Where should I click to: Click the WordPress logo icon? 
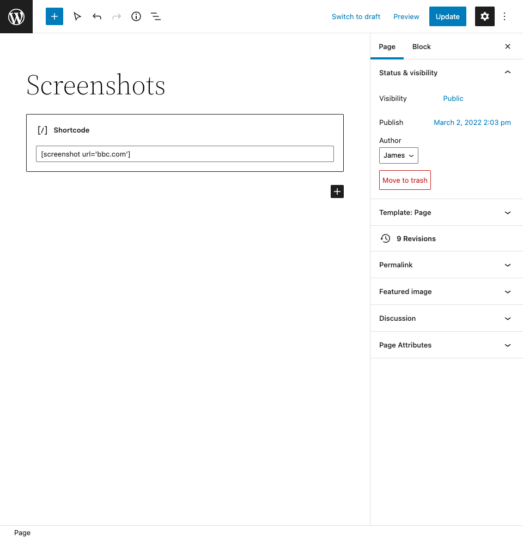click(16, 16)
